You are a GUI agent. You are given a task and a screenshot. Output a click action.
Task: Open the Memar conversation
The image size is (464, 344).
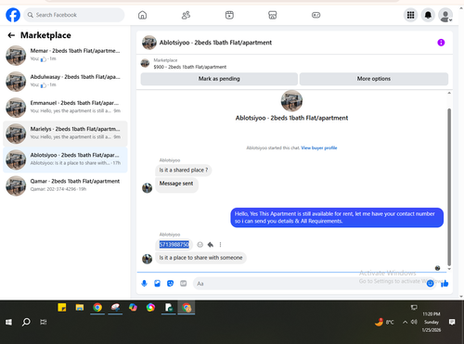click(x=65, y=56)
